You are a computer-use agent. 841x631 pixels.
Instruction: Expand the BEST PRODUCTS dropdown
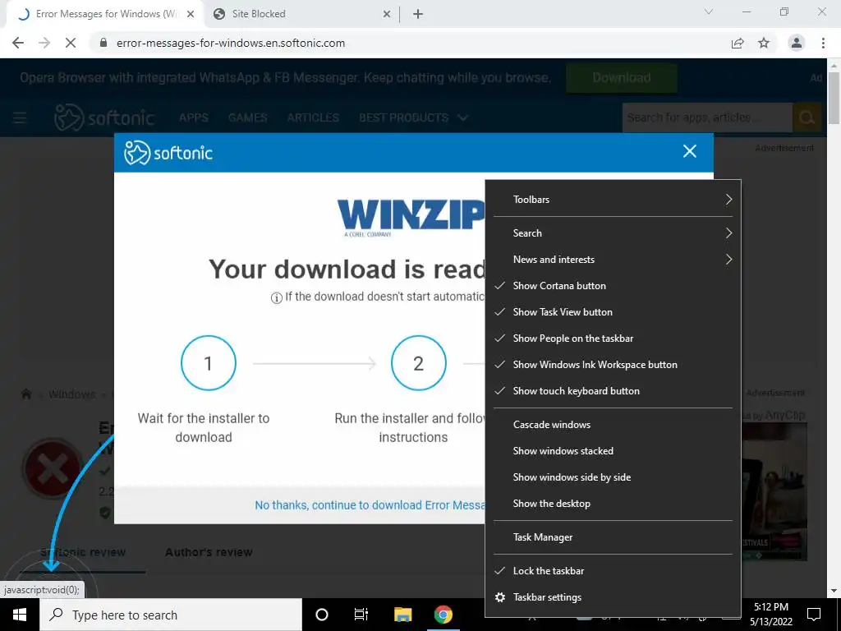coord(413,117)
